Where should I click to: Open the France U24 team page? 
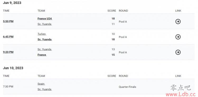point(45,19)
